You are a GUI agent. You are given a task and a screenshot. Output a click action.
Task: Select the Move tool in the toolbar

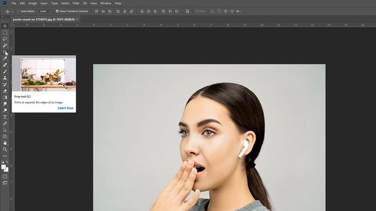click(x=5, y=26)
